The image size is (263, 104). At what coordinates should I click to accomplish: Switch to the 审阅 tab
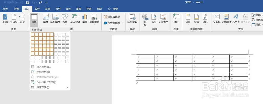(78, 9)
